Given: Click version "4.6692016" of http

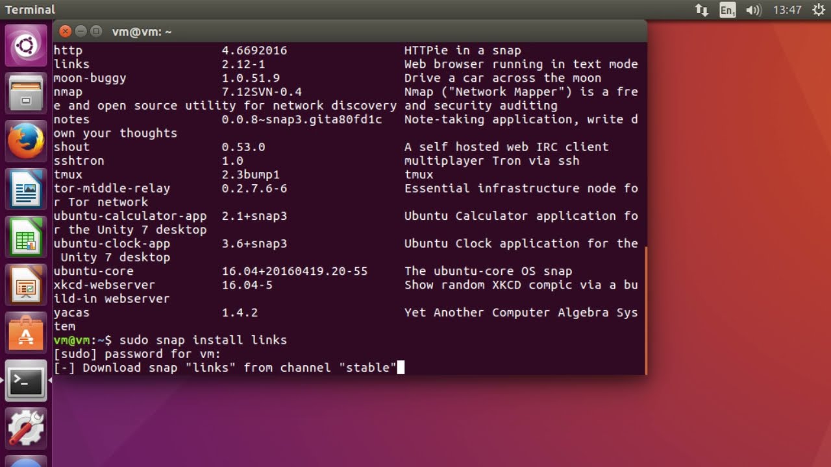Looking at the screenshot, I should [x=254, y=51].
